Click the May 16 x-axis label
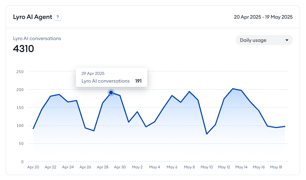 (259, 167)
